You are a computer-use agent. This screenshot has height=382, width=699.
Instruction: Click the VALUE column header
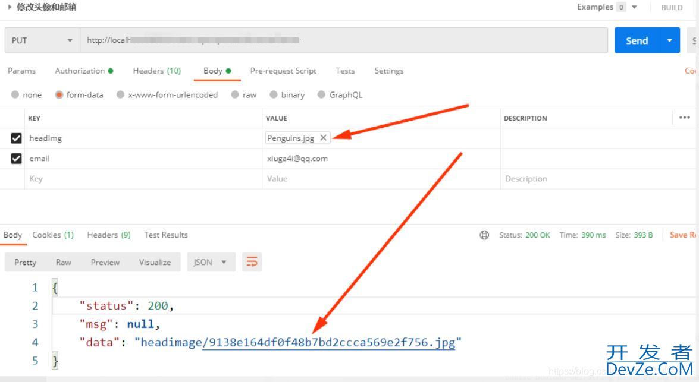[x=277, y=118]
